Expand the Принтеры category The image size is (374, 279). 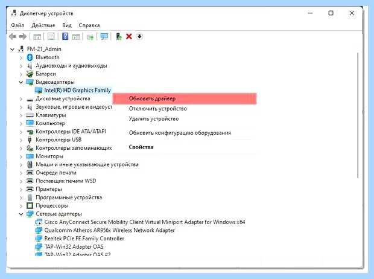[x=21, y=190]
